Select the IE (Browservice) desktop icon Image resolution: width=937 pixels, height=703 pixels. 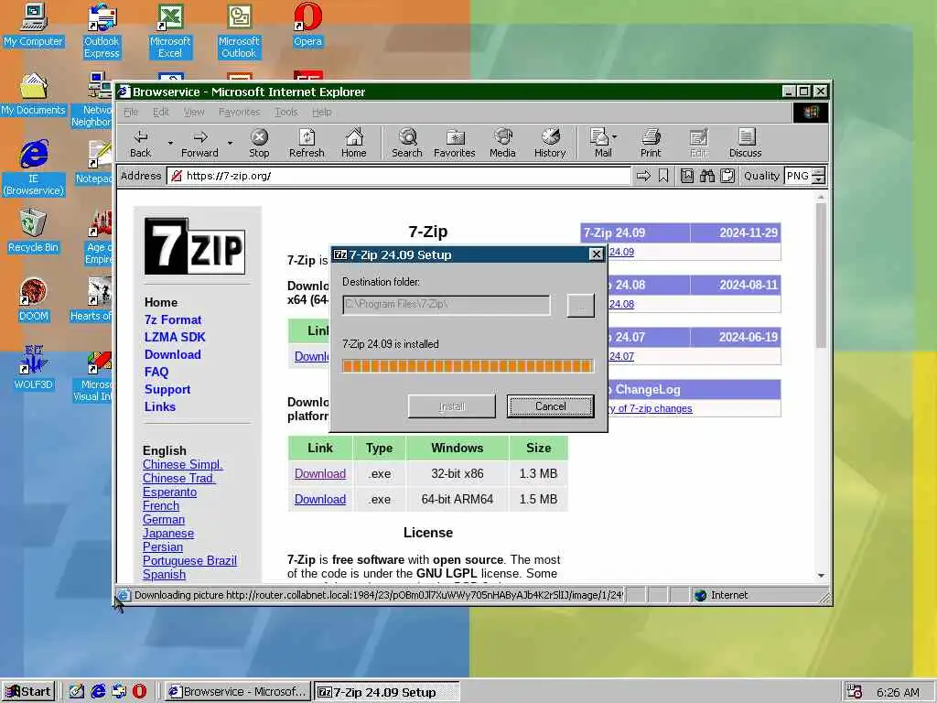(x=33, y=168)
